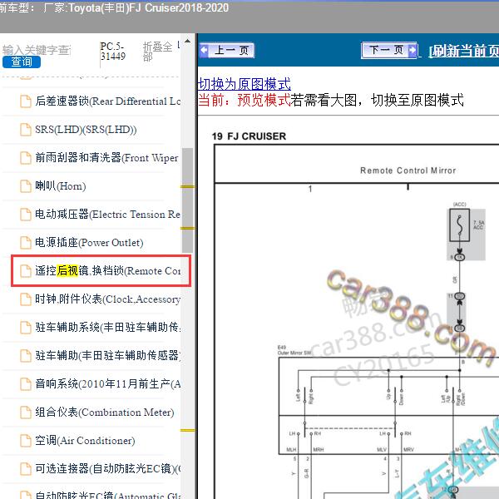Click document icon beside 组合仪表
The image size is (499, 499).
click(26, 413)
